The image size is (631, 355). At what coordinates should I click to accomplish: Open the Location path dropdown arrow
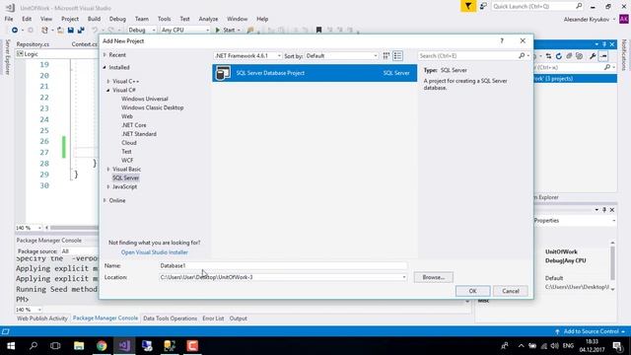(x=404, y=277)
